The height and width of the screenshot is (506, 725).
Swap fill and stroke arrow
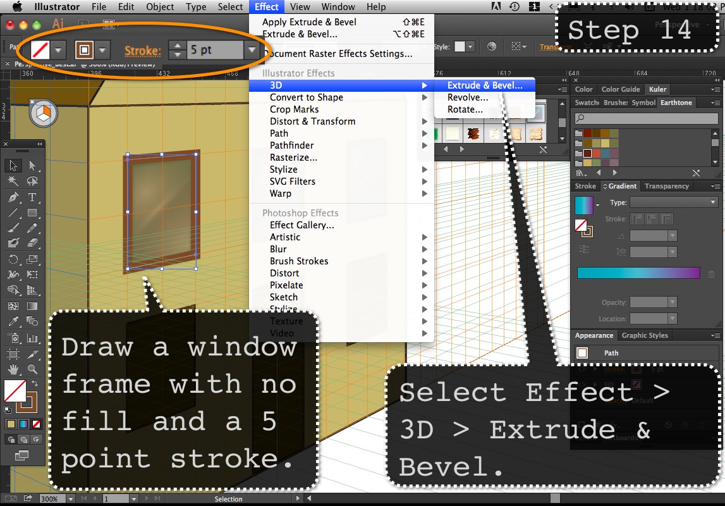(35, 384)
